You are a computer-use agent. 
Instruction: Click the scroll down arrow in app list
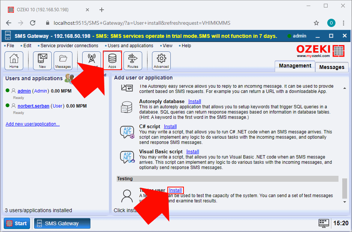pos(344,202)
